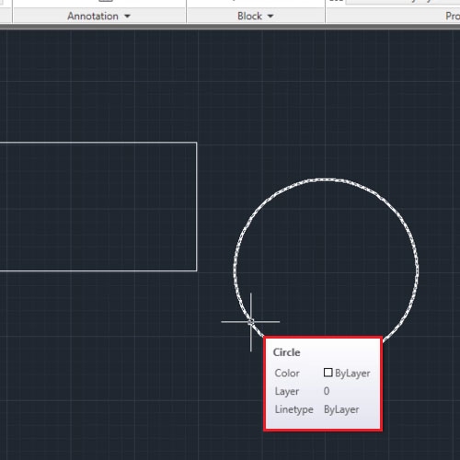Open the partially visible Properties combo box
Viewport: 460px width, 460px height.
click(x=403, y=2)
